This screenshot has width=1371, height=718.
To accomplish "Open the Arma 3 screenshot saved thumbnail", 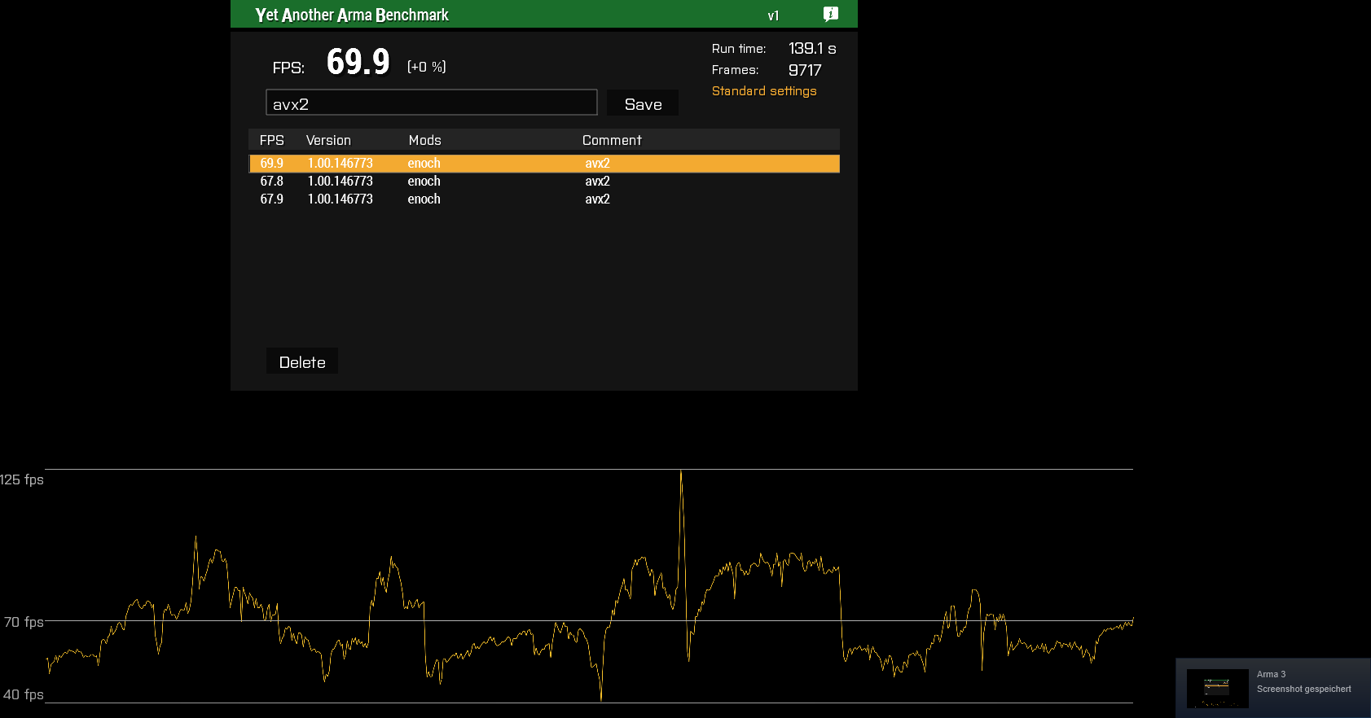I will coord(1217,689).
